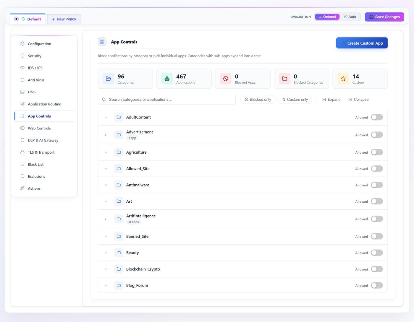This screenshot has height=322, width=414.
Task: Click the 96 Categories stat card
Action: (x=125, y=79)
